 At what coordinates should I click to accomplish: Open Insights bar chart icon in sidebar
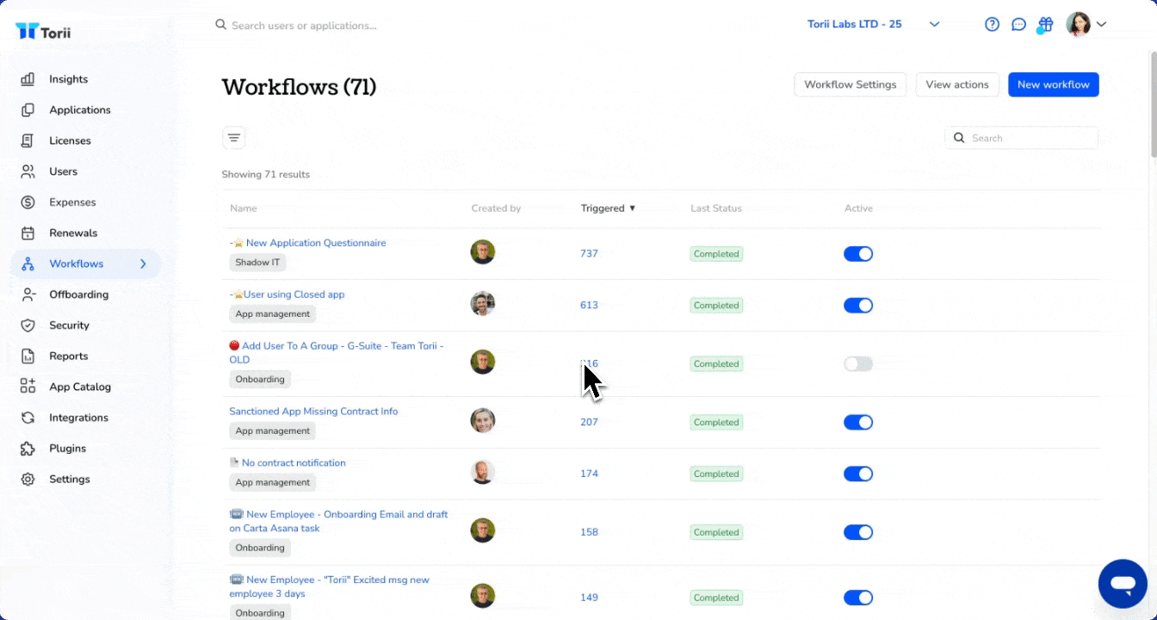coord(28,79)
